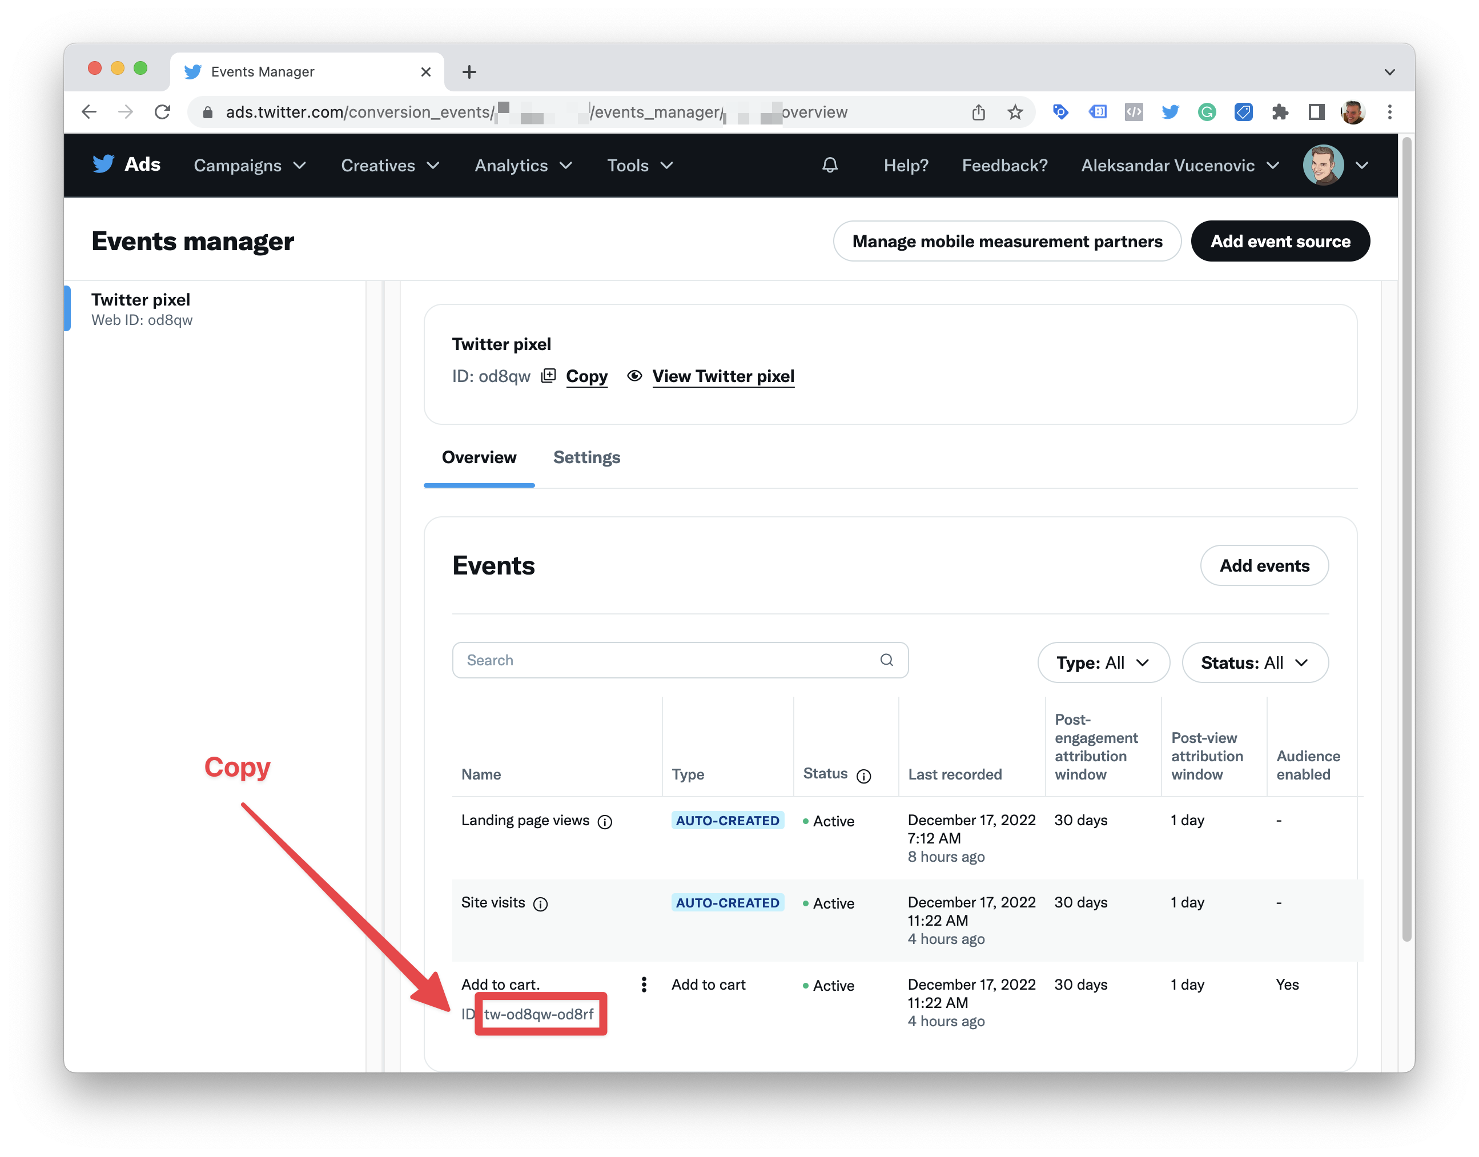Screen dimensions: 1479x1157
Task: Click the Site visits event name
Action: (x=493, y=902)
